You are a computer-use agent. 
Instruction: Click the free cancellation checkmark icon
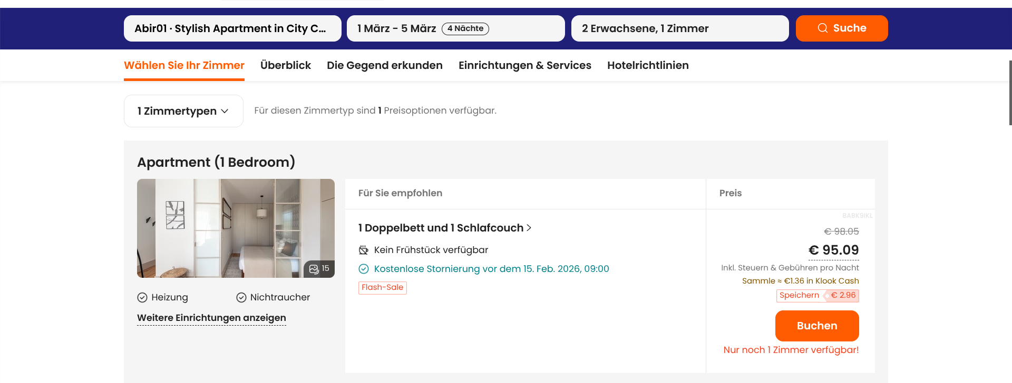[x=364, y=269]
